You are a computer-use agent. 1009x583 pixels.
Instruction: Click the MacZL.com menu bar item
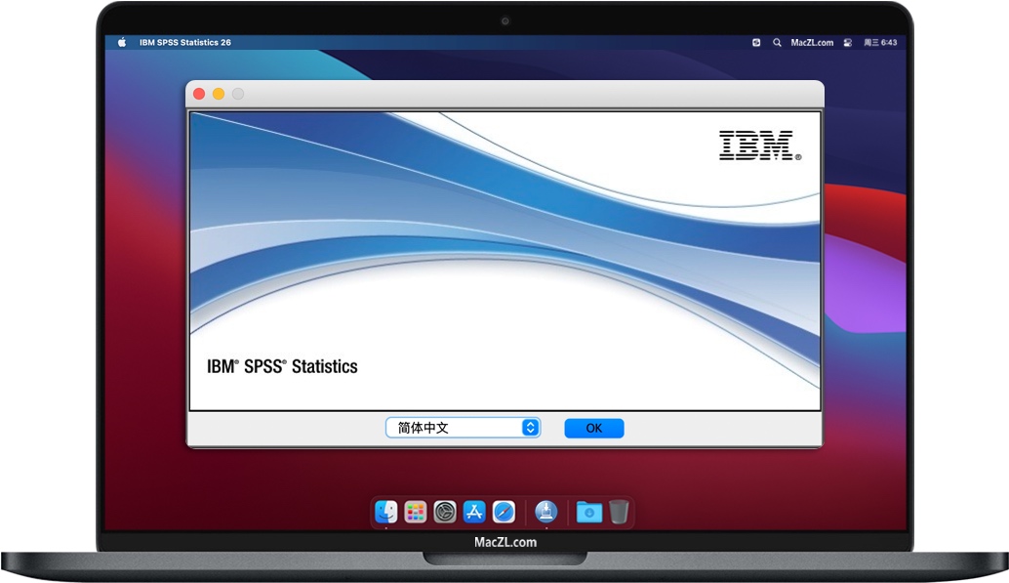pos(812,43)
